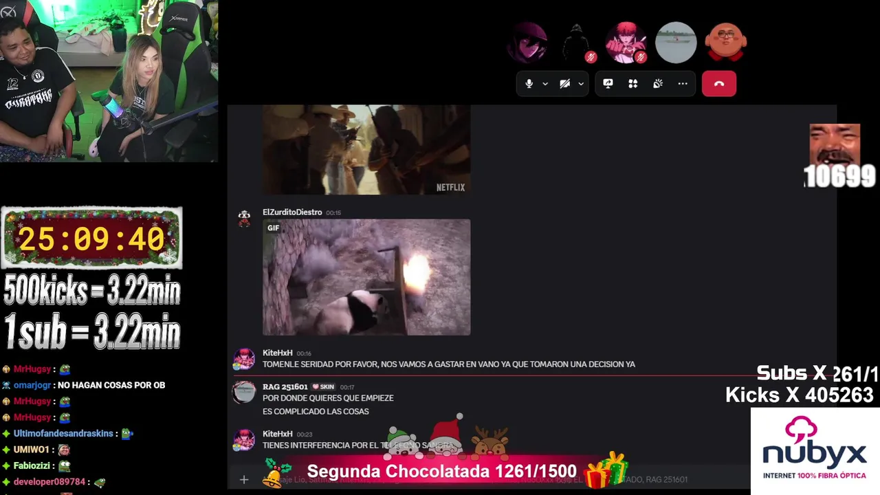Select the dark hooded silhouette participant avatar
The image size is (880, 495).
coord(576,43)
